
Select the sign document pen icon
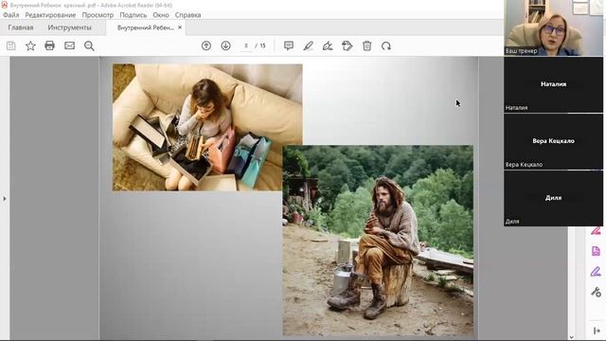click(x=328, y=46)
